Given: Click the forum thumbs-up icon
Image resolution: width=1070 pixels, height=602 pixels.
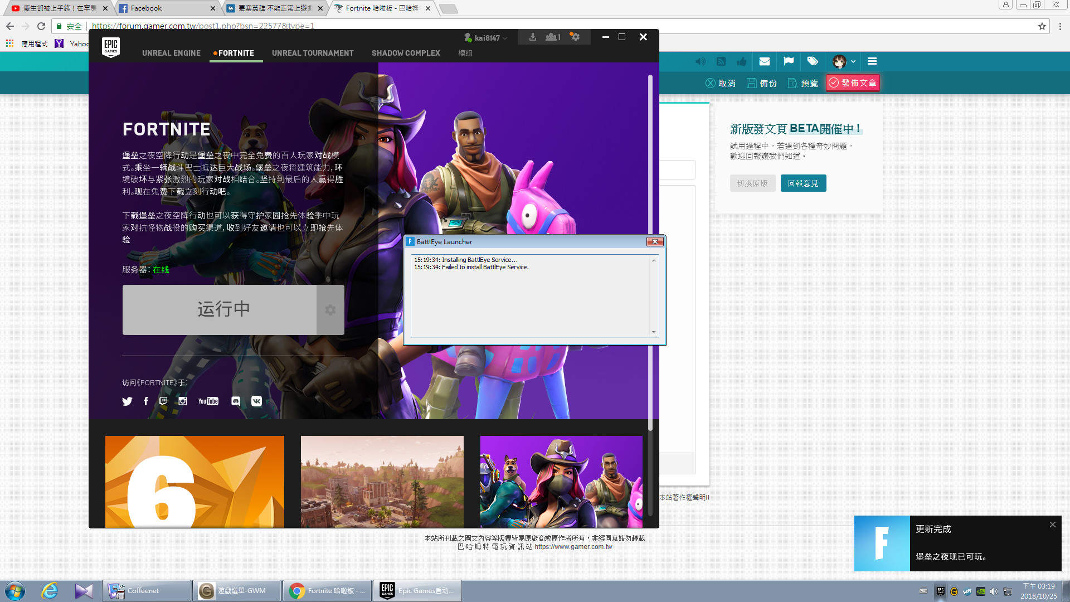Looking at the screenshot, I should (x=742, y=61).
